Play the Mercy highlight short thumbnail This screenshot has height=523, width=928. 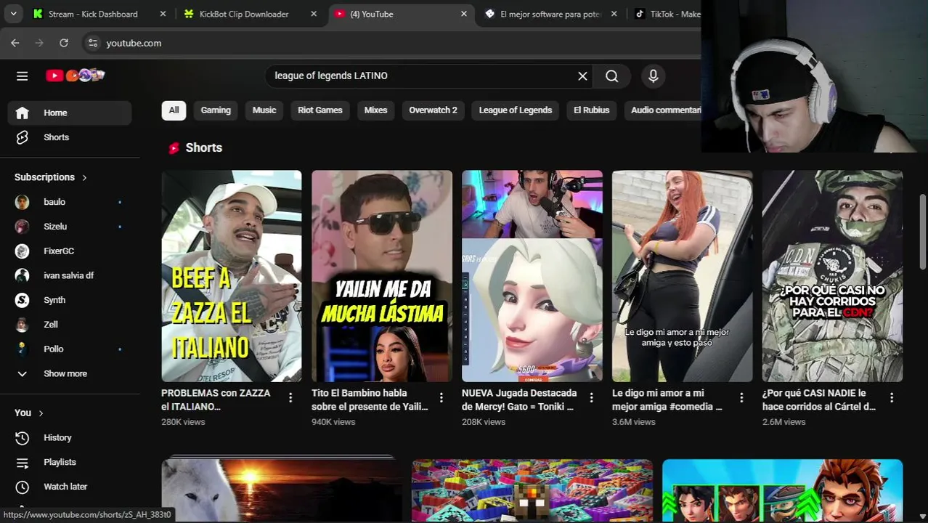(532, 276)
